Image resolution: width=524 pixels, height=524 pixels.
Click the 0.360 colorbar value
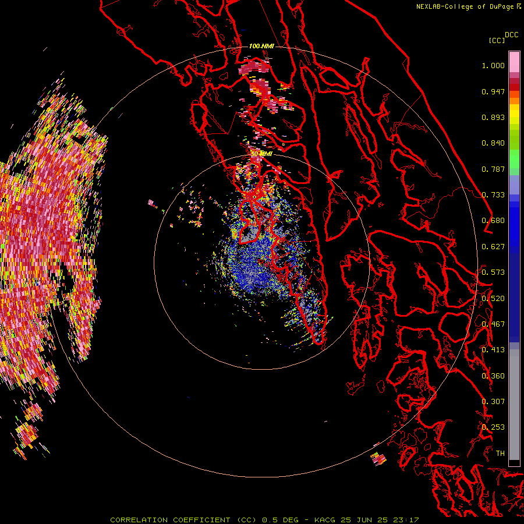[x=493, y=376]
